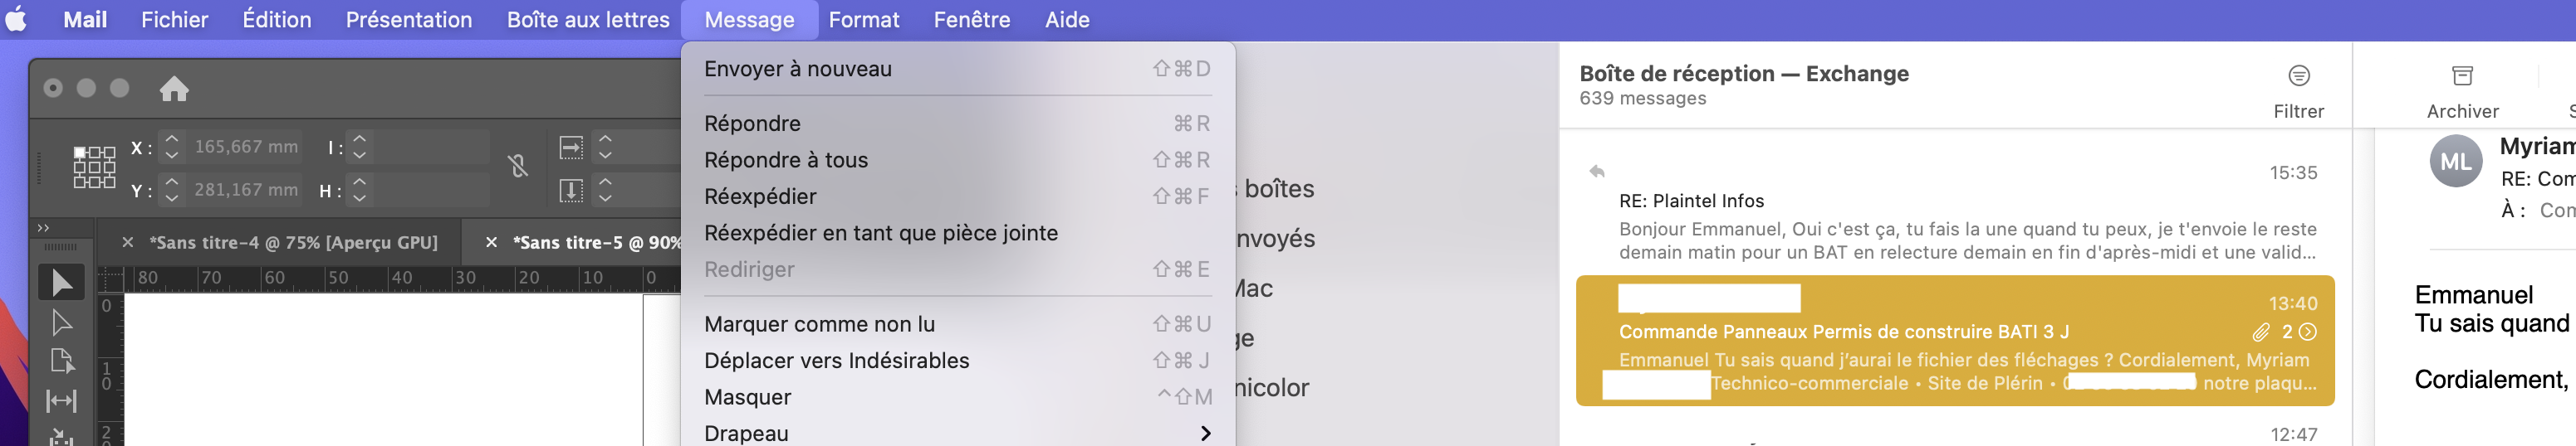Expand the Drapeau submenu arrow

tap(1205, 433)
